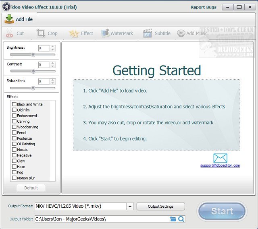Screen dimensions: 258x229
Task: Click the Contrast slider handle
Action: point(33,71)
